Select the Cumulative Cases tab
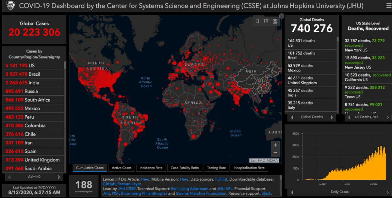This screenshot has height=198, width=392. click(90, 168)
